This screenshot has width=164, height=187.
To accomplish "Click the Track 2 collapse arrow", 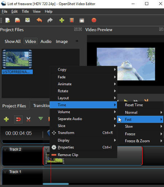I will coord(5,149).
